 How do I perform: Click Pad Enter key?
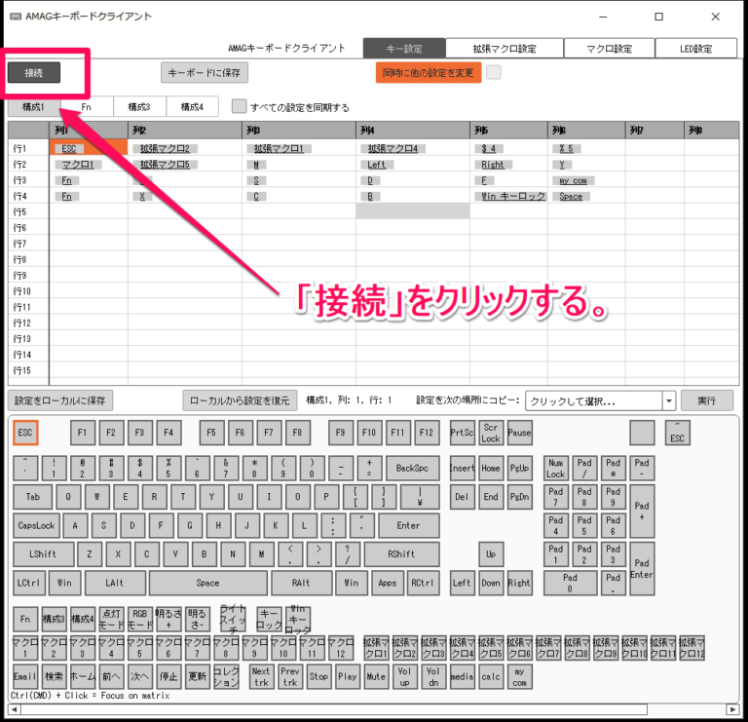coord(642,568)
